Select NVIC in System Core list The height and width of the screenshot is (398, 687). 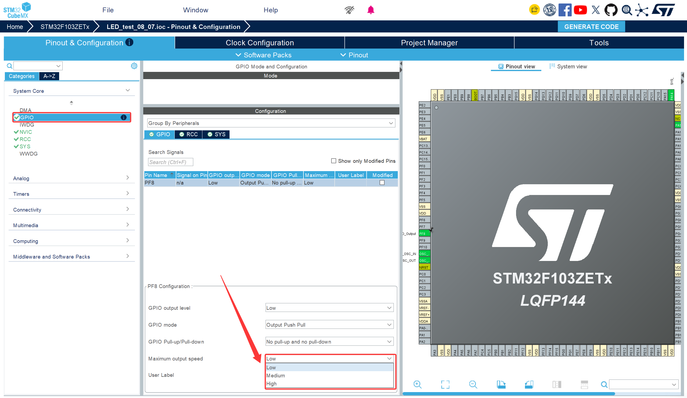click(26, 132)
